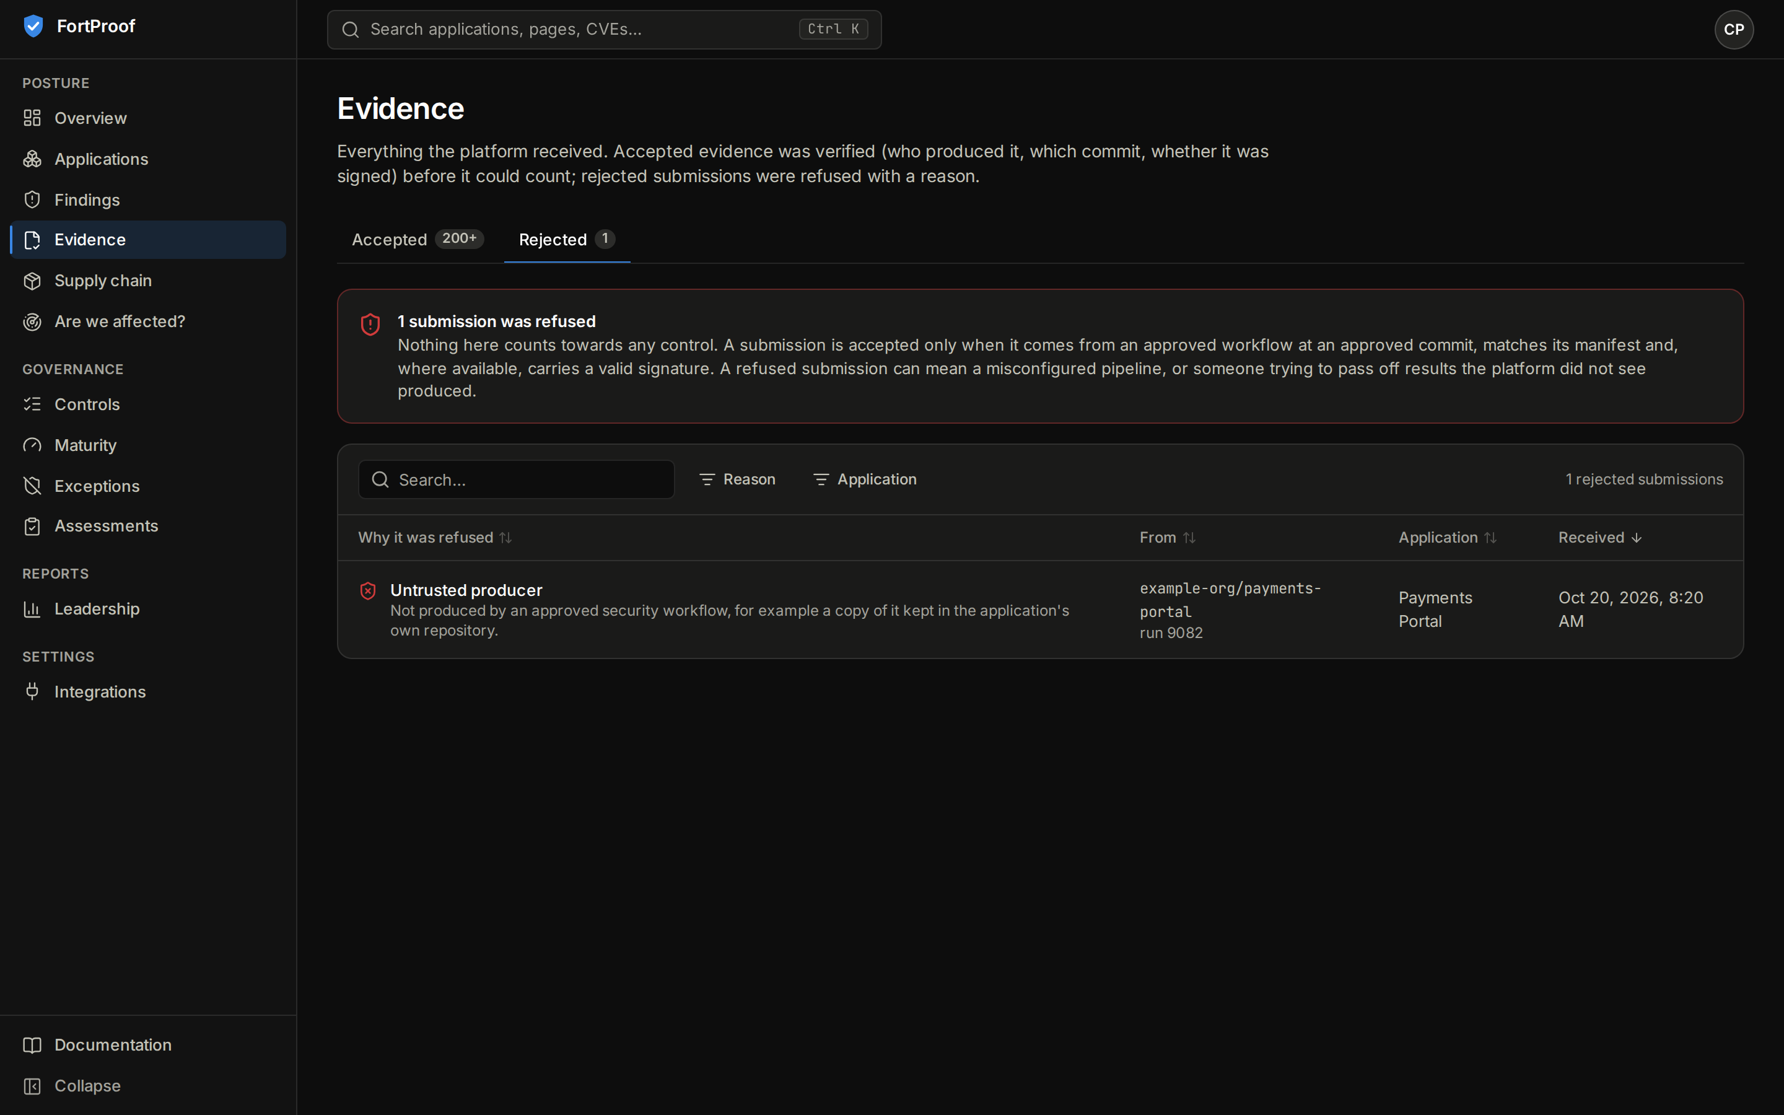This screenshot has width=1784, height=1115.
Task: Open the Reason filter dropdown
Action: click(737, 479)
